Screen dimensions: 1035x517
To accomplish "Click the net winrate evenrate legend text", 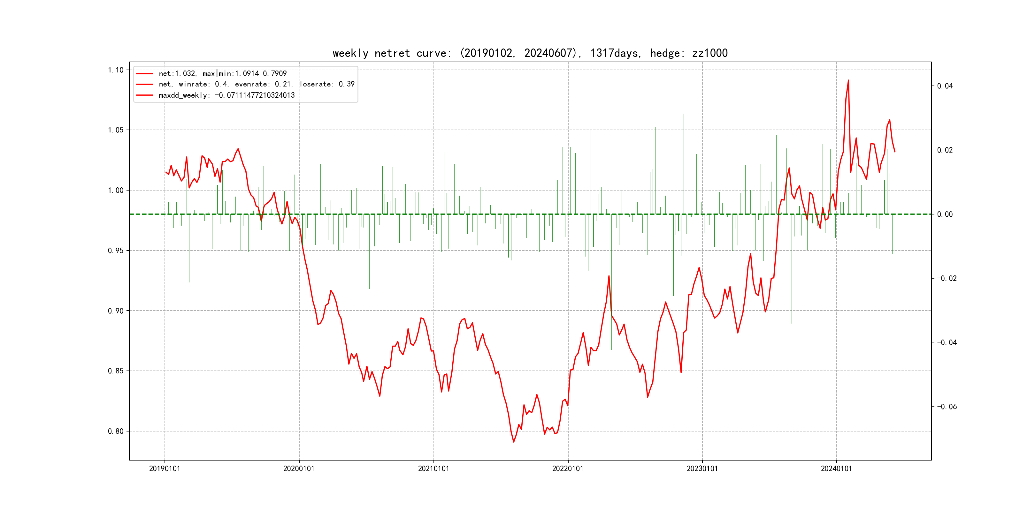I will (256, 84).
